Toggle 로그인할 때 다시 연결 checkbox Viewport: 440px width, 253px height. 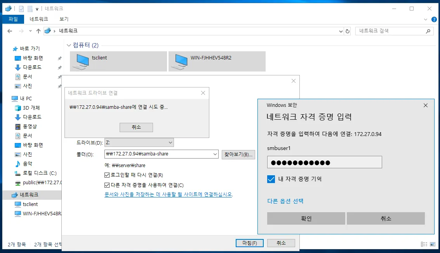[x=107, y=175]
